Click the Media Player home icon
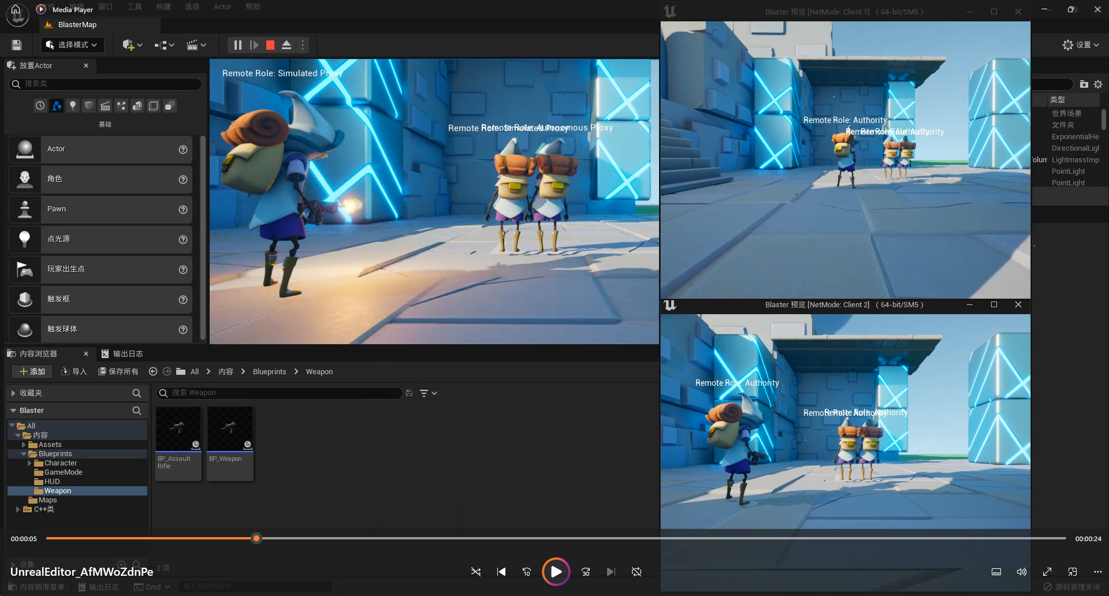Viewport: 1109px width, 596px height. click(16, 9)
